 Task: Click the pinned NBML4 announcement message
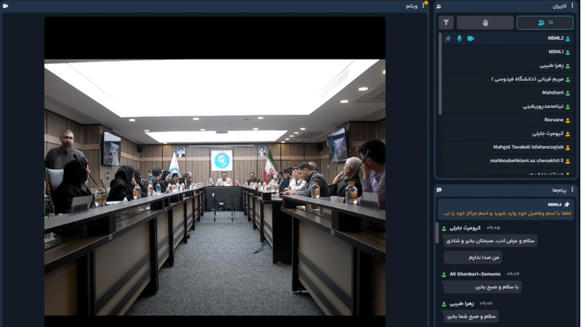tap(506, 213)
